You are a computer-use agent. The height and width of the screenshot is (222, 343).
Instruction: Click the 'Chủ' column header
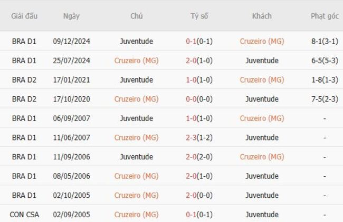[137, 16]
